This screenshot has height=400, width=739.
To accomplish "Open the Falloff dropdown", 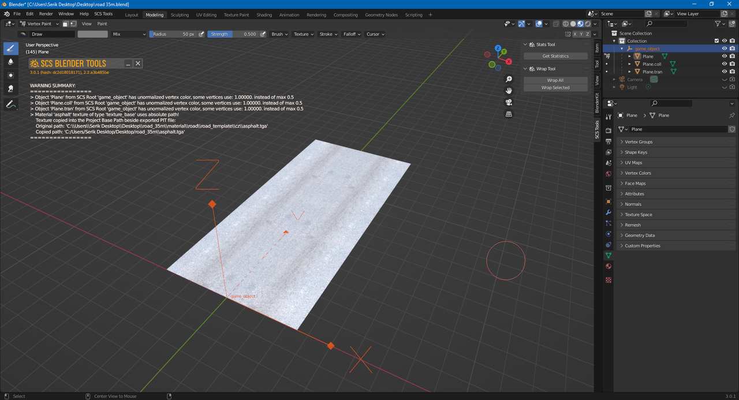I will 352,34.
